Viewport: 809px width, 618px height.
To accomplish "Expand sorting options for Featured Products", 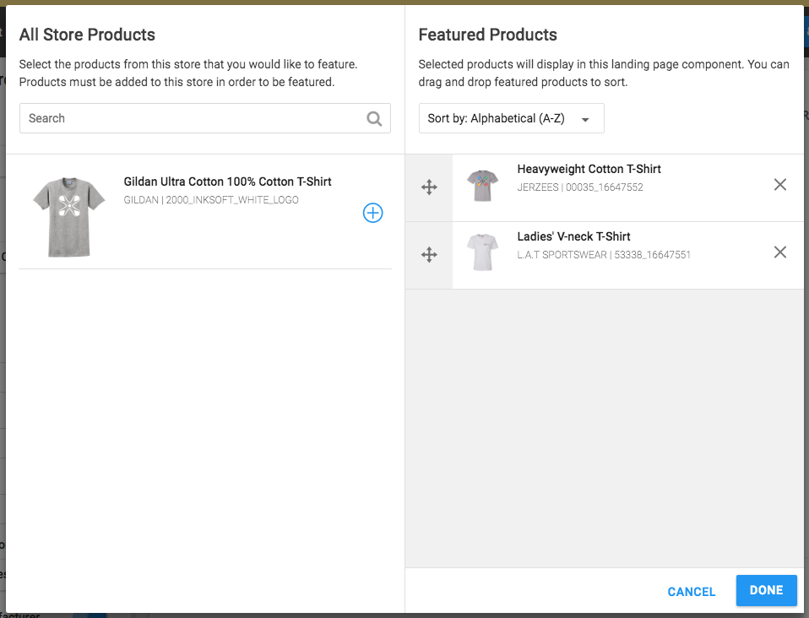I will point(511,118).
